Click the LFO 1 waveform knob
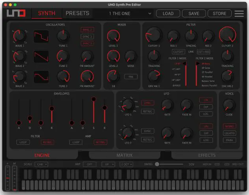249x195 pixels. [x=128, y=105]
